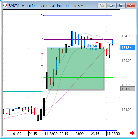The image size is (138, 139).
Task: Click the 11-22:30 time axis label
Action: click(51, 134)
